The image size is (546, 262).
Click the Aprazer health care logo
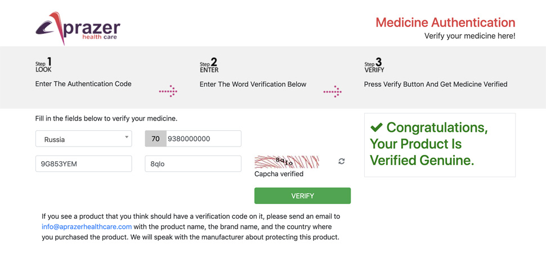click(78, 28)
